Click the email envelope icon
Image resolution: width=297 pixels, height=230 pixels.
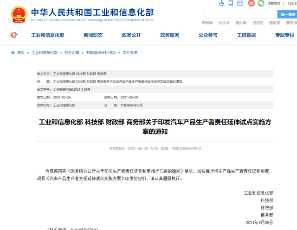(240, 3)
